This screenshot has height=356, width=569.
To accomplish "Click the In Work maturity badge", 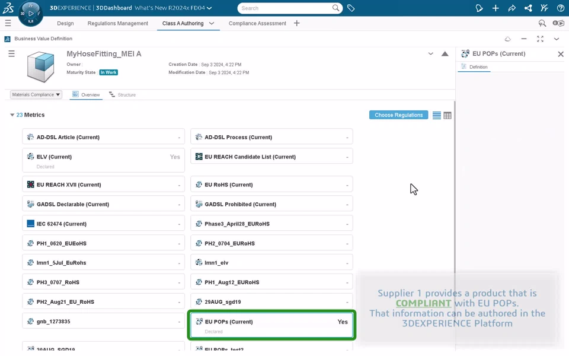I will 108,72.
